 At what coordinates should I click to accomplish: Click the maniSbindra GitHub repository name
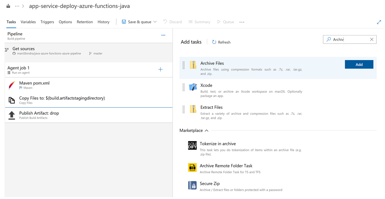click(x=49, y=53)
